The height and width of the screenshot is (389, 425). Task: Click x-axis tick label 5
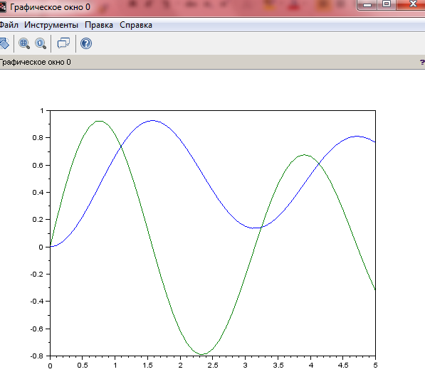[x=375, y=366]
